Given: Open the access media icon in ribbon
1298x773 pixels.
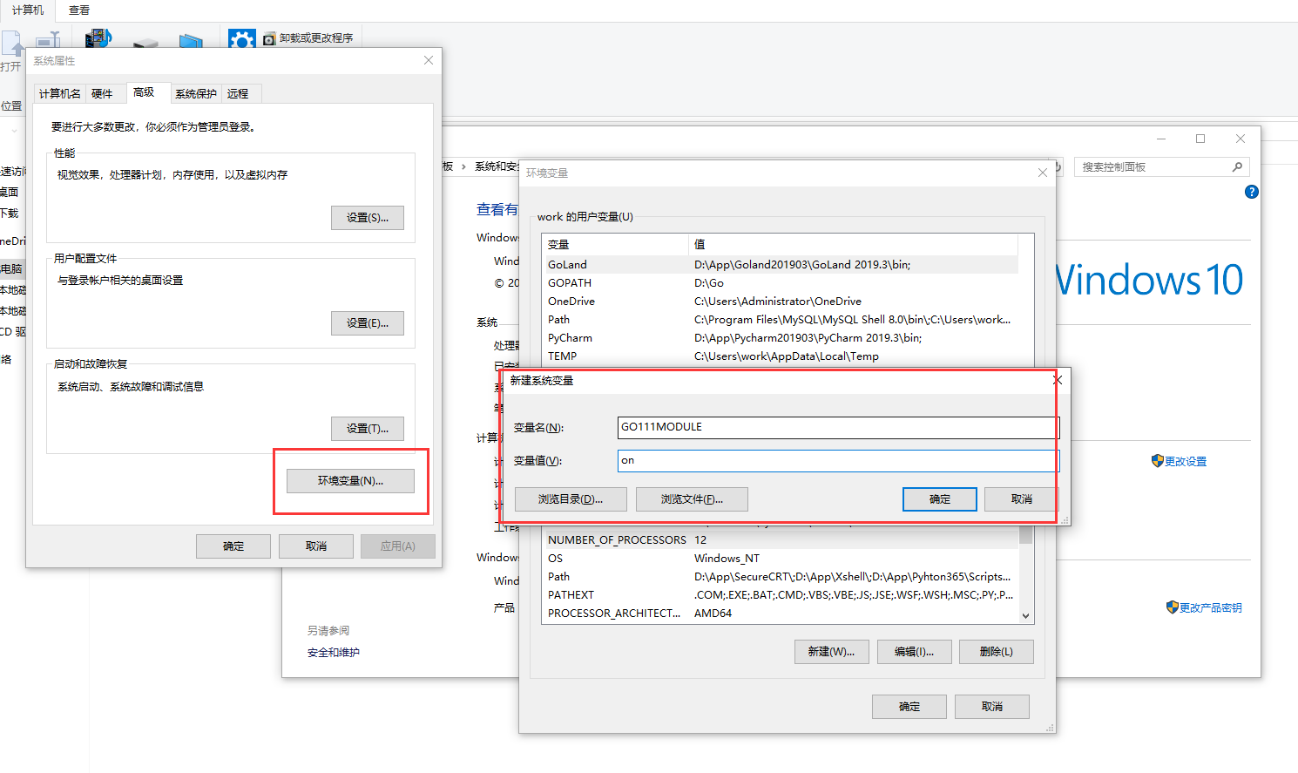Looking at the screenshot, I should (x=98, y=38).
